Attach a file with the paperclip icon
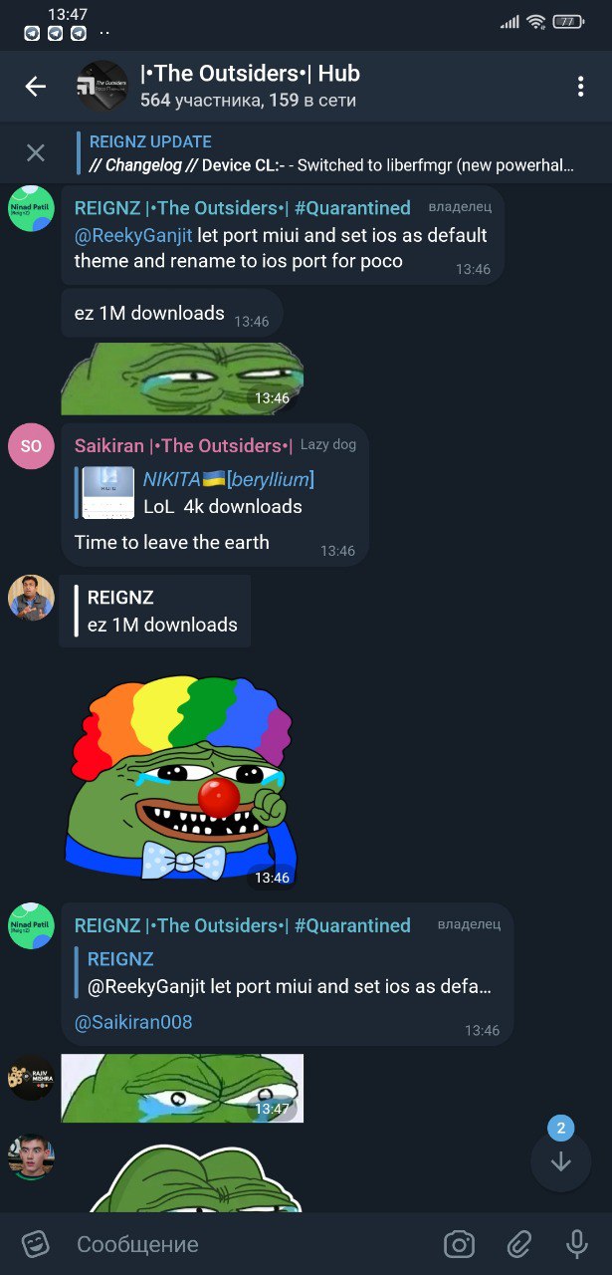Viewport: 612px width, 1275px height. point(518,1243)
